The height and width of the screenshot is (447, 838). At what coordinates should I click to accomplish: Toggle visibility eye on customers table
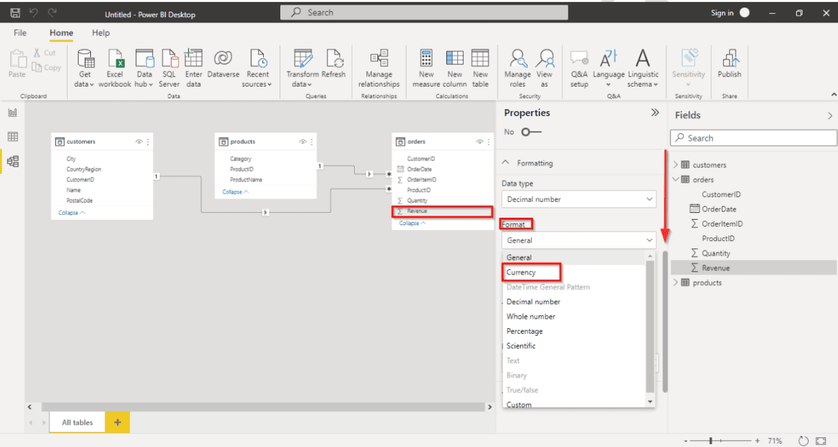(x=139, y=142)
